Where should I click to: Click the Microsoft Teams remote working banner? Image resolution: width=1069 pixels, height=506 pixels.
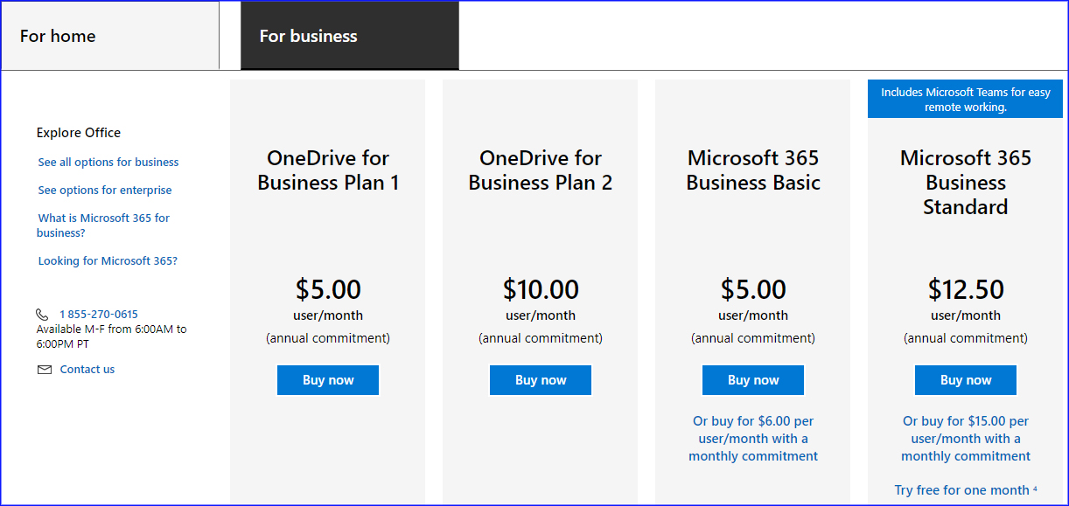pyautogui.click(x=966, y=100)
